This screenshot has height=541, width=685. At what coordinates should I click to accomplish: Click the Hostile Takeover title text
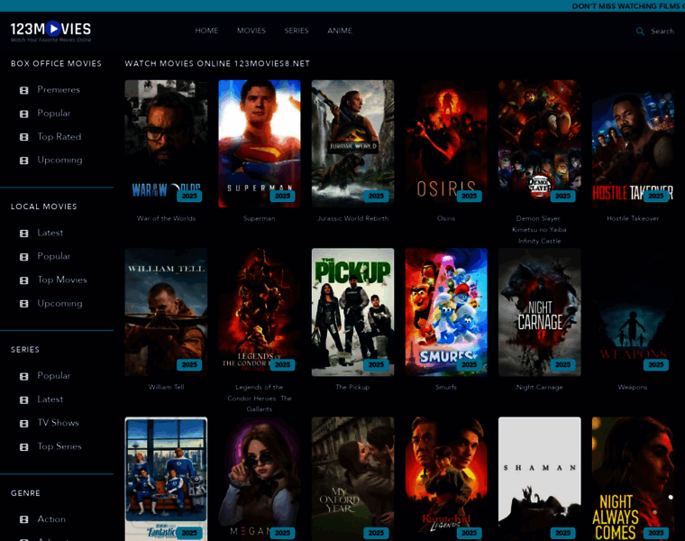633,218
